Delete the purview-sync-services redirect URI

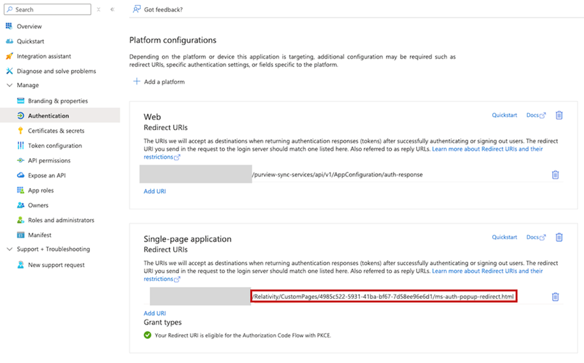tap(555, 174)
